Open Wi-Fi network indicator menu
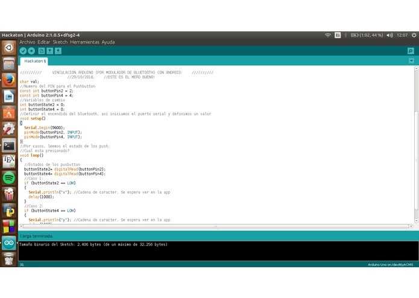The image size is (419, 298). [x=327, y=35]
